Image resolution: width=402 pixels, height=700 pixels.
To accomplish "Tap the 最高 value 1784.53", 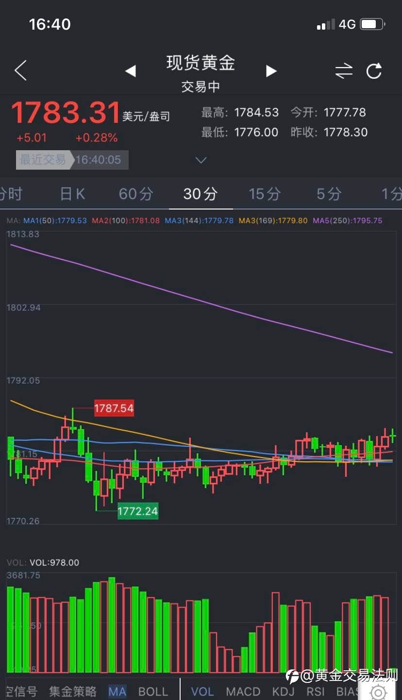I will pos(256,113).
